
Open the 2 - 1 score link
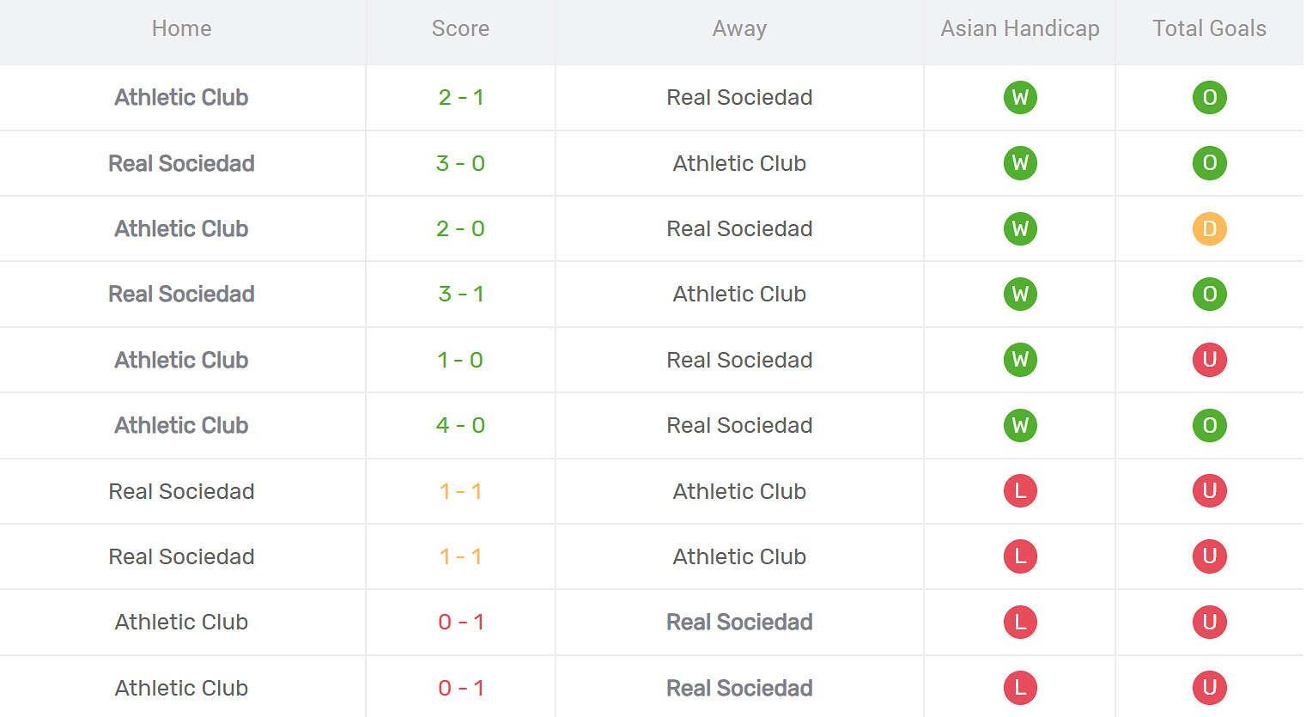[460, 97]
